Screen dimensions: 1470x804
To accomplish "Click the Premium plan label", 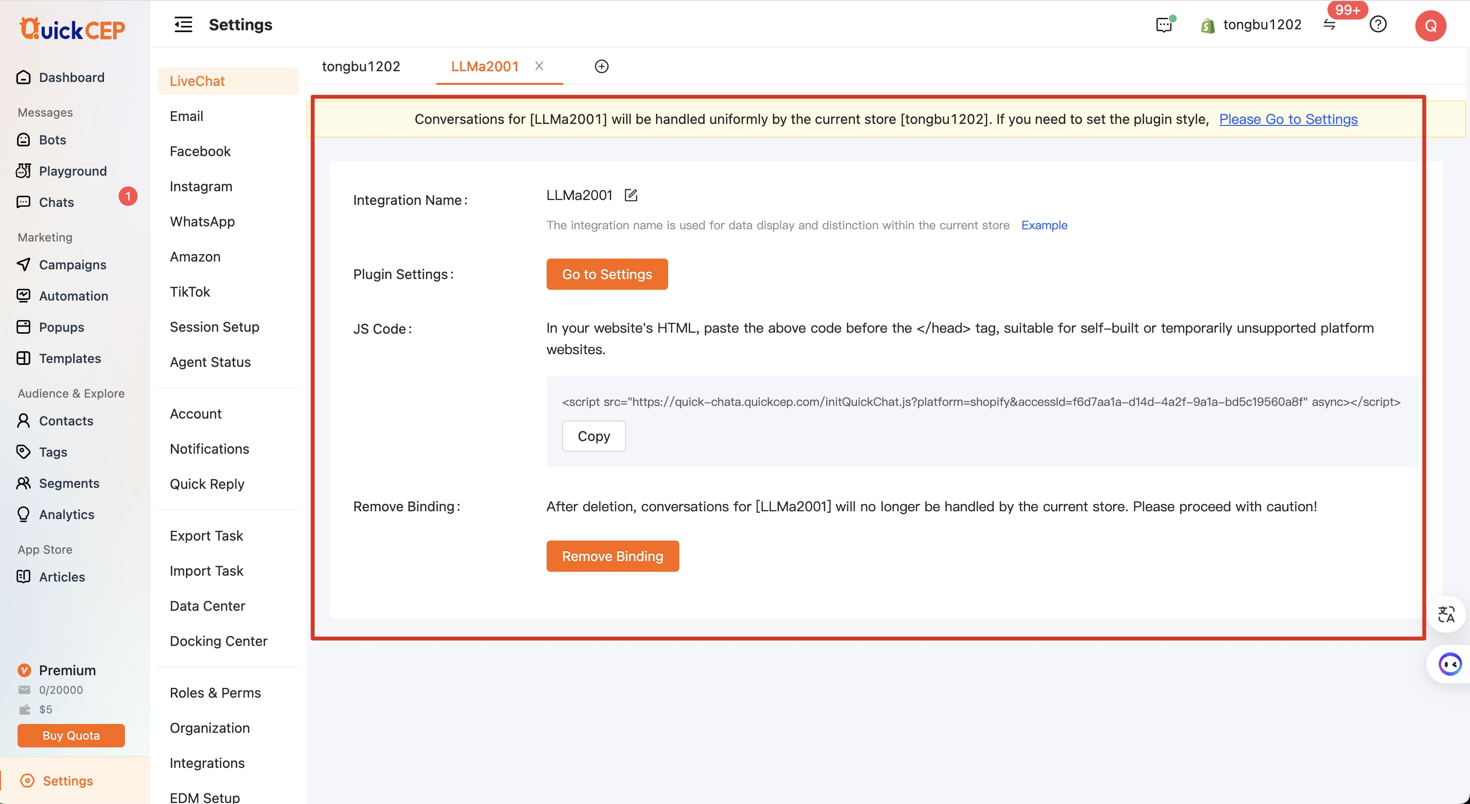I will [x=67, y=670].
